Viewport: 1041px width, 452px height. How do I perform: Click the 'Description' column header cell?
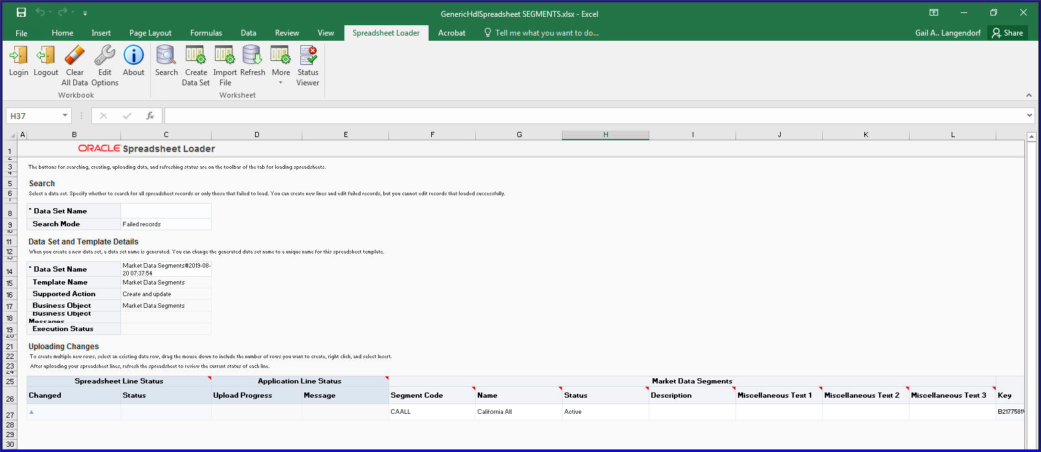click(x=692, y=395)
